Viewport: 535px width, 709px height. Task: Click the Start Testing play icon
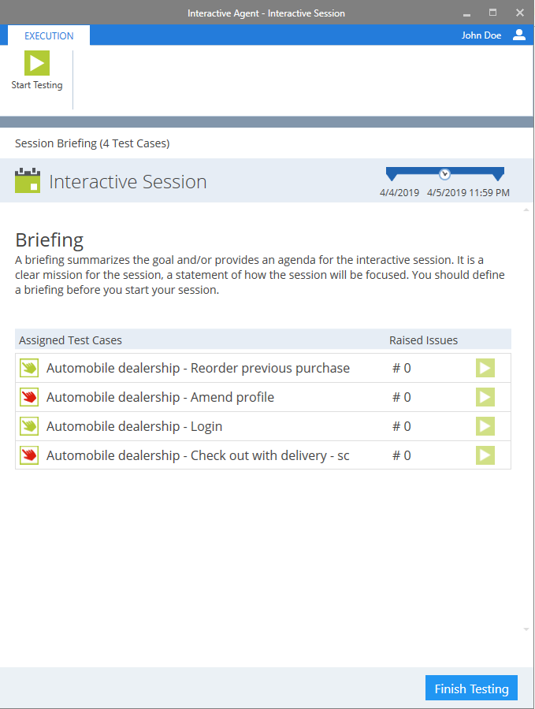pos(37,63)
